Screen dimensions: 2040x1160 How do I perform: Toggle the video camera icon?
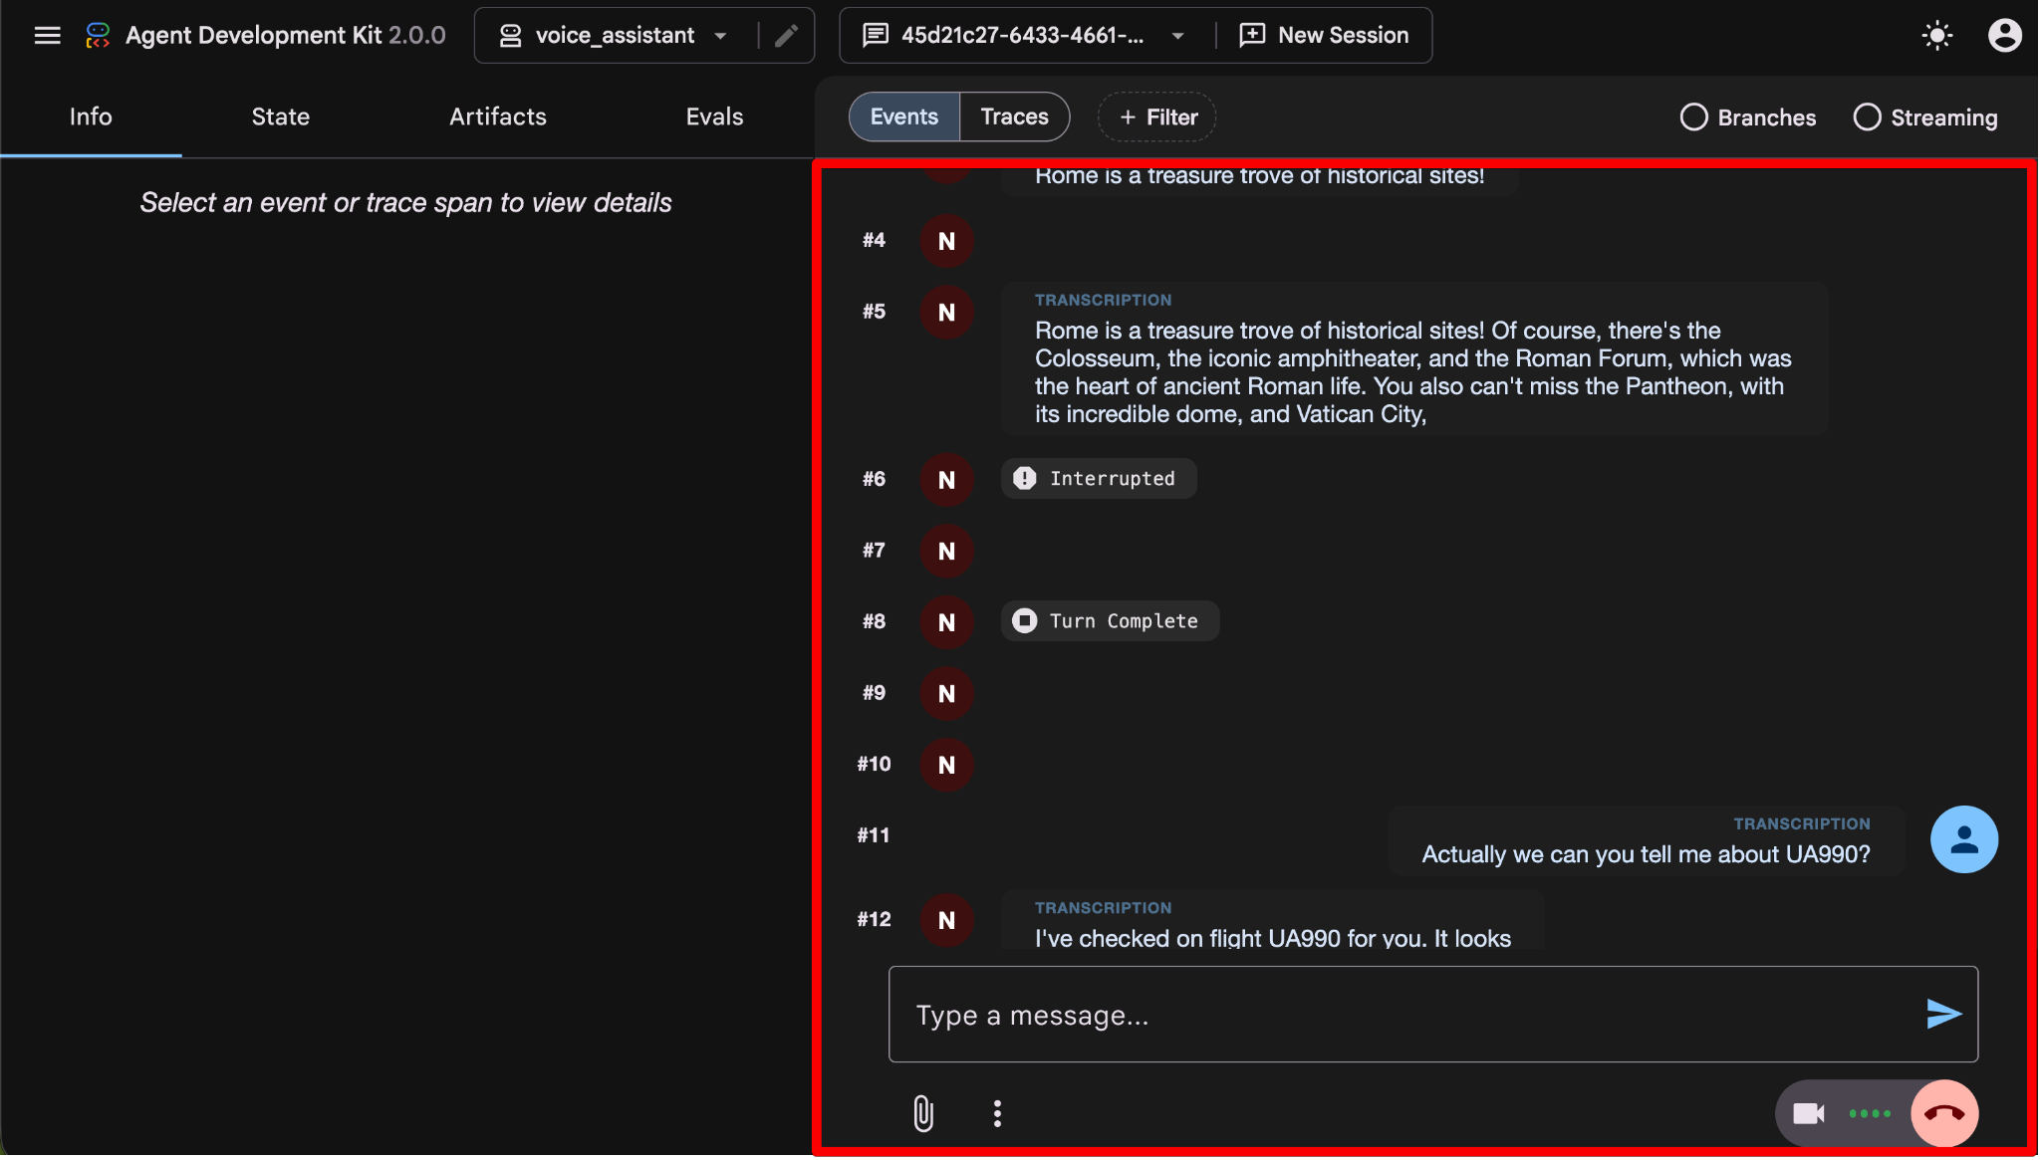click(1808, 1113)
